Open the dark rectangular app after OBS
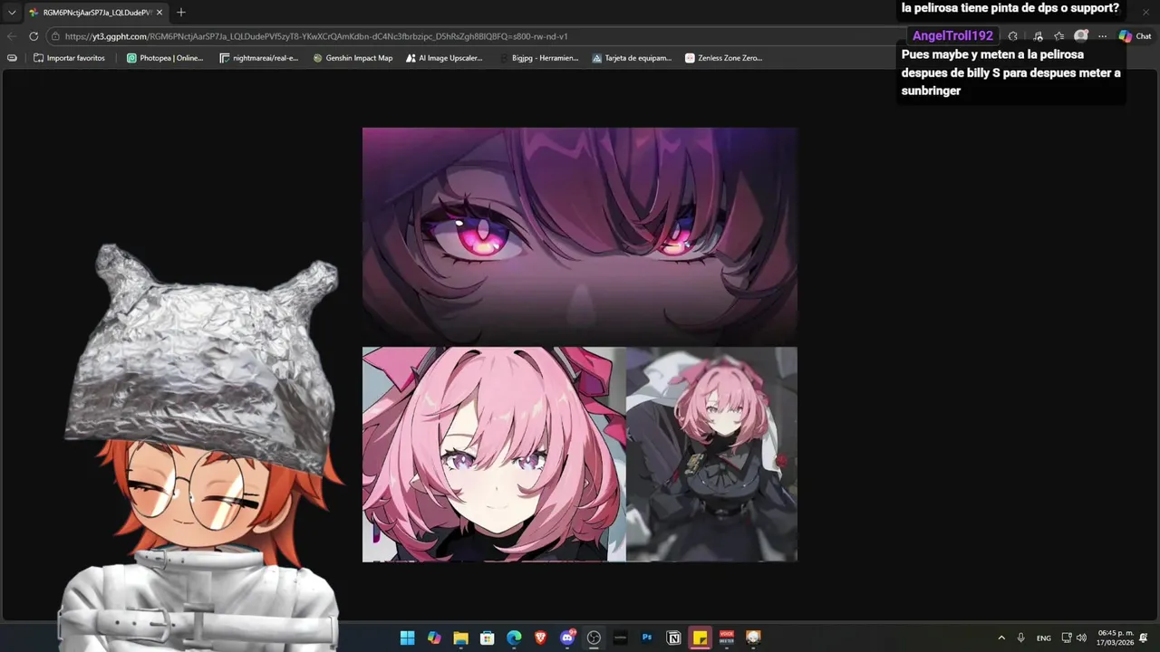The height and width of the screenshot is (652, 1160). click(620, 638)
